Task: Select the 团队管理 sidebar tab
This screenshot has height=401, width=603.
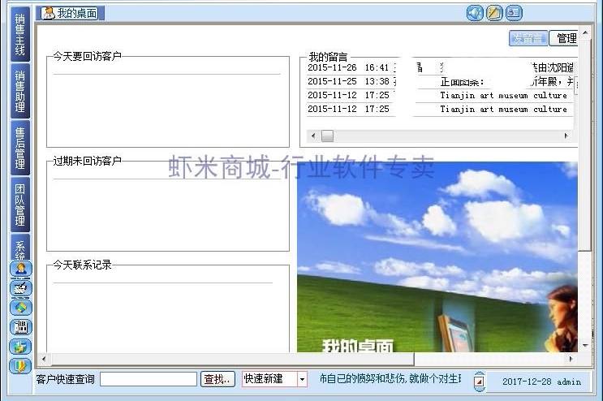Action: tap(20, 205)
